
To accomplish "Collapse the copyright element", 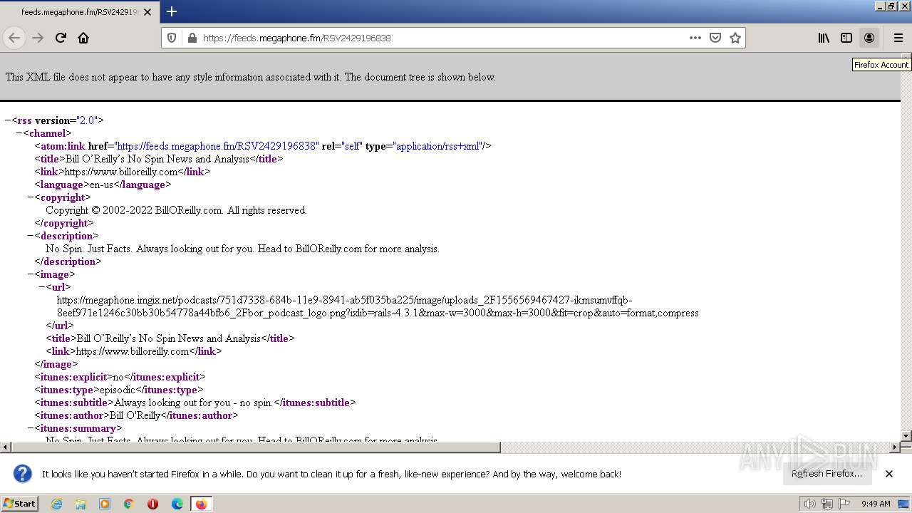I will tap(31, 197).
